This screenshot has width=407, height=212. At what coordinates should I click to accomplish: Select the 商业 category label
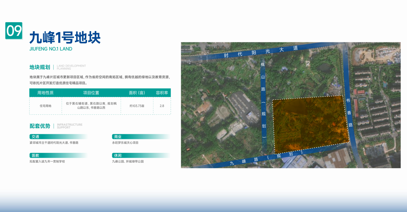tap(118, 137)
